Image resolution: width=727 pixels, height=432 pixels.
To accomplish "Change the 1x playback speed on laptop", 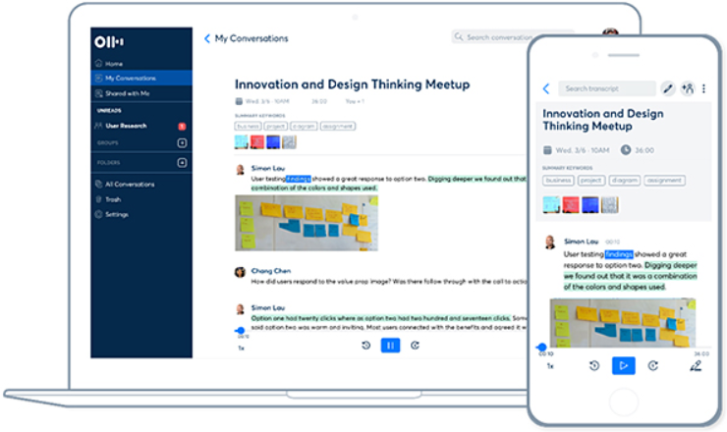I will pyautogui.click(x=241, y=349).
